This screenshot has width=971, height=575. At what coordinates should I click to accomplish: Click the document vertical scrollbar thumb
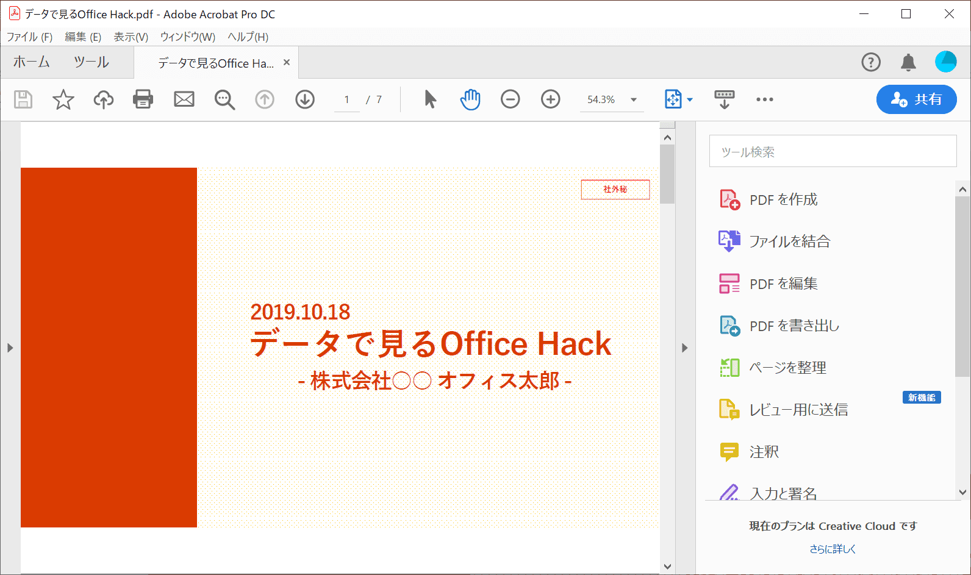click(x=667, y=174)
